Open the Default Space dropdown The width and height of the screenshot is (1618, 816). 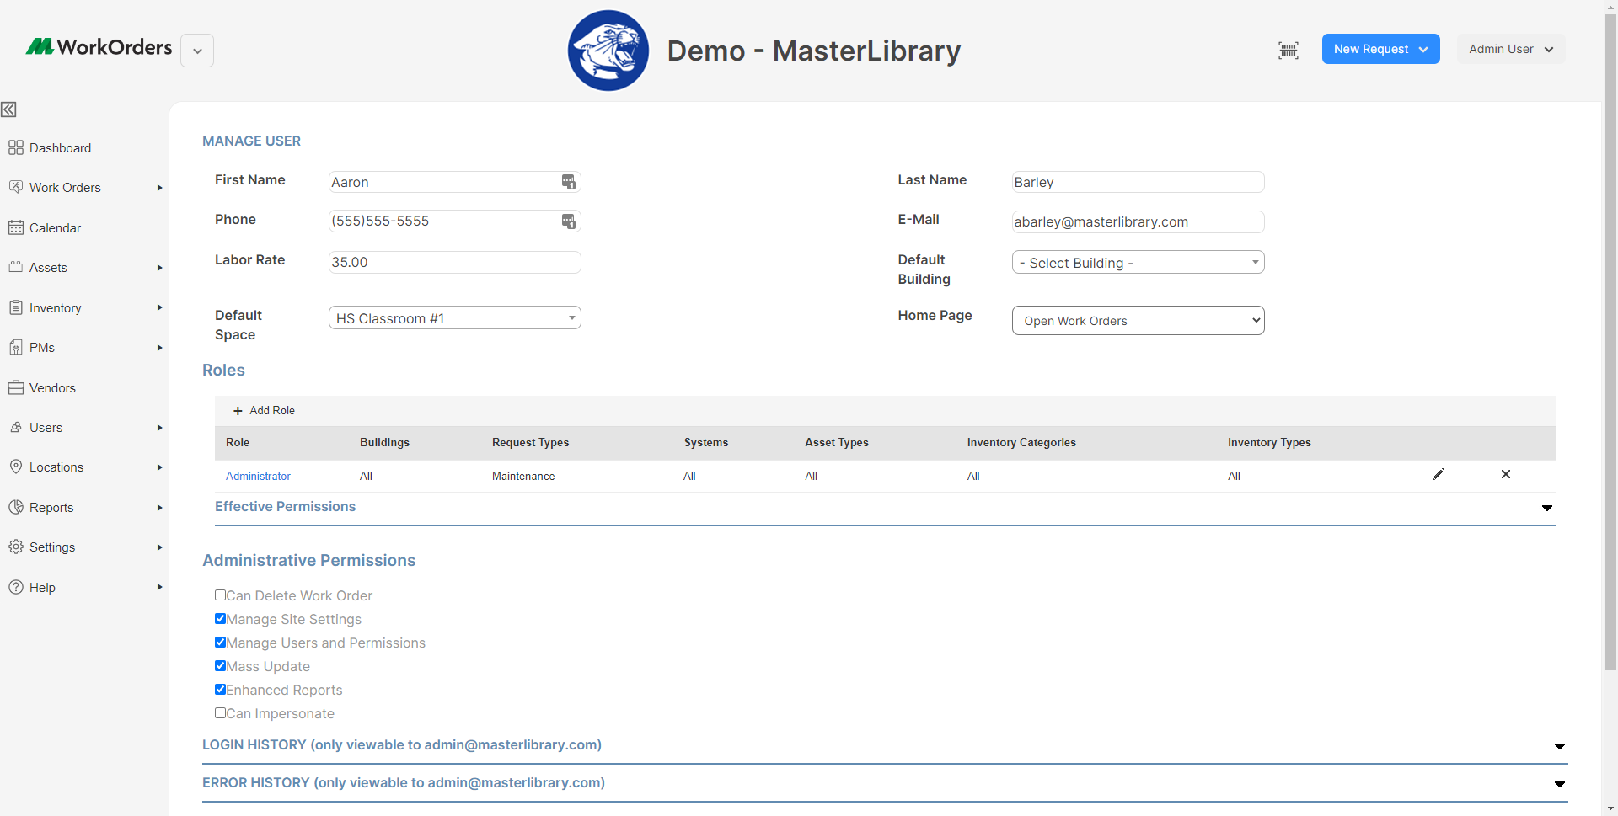pyautogui.click(x=455, y=317)
